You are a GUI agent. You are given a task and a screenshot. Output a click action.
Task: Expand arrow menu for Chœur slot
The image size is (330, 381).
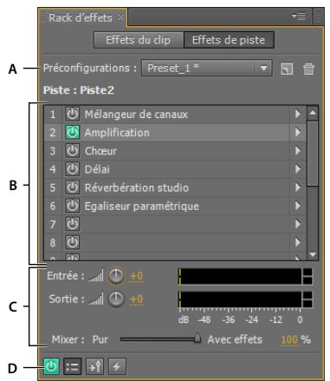(298, 151)
